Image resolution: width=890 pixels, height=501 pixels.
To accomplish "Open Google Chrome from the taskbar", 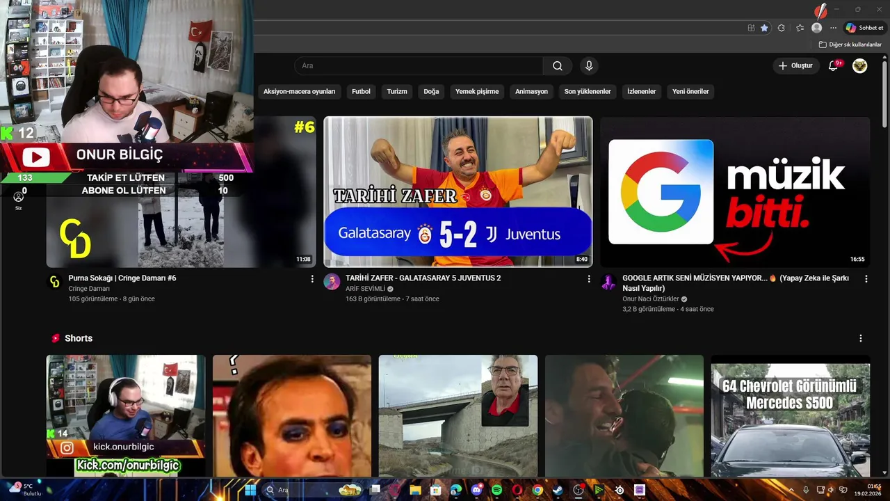I will pos(537,490).
